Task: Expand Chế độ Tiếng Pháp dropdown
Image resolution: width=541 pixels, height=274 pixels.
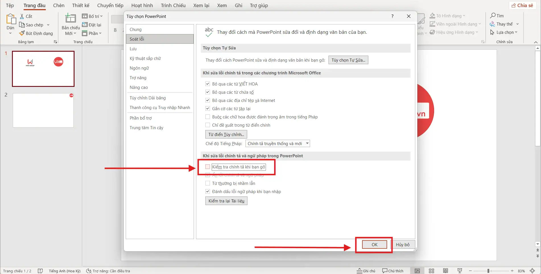Action: pos(307,144)
